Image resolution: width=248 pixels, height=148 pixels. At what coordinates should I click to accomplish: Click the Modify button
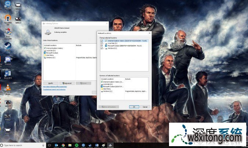pyautogui.click(x=51, y=83)
